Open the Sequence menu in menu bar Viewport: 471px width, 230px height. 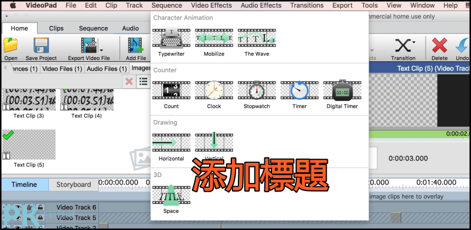167,5
